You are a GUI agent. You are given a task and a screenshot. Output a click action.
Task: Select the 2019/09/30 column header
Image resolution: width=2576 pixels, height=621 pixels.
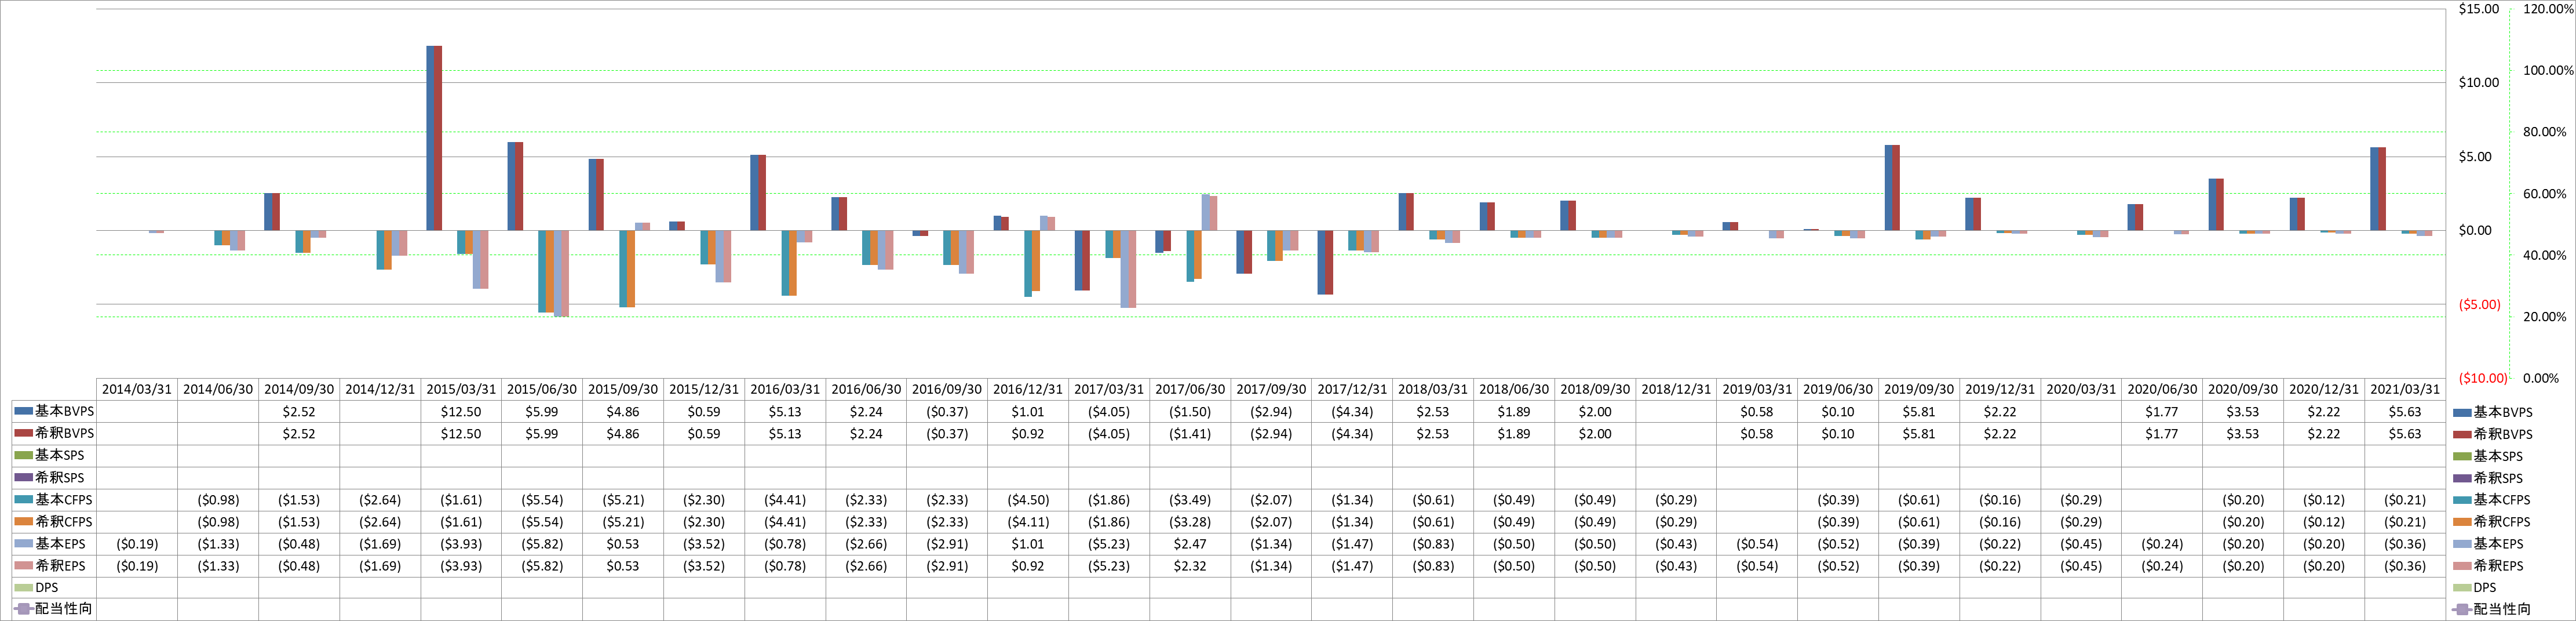pos(1919,389)
